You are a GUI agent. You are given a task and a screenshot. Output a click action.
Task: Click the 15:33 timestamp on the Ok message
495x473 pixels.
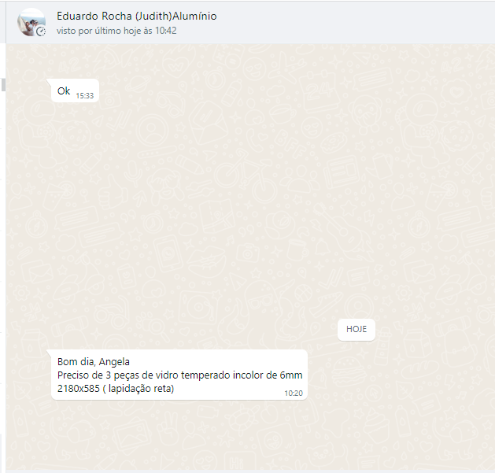tap(85, 96)
